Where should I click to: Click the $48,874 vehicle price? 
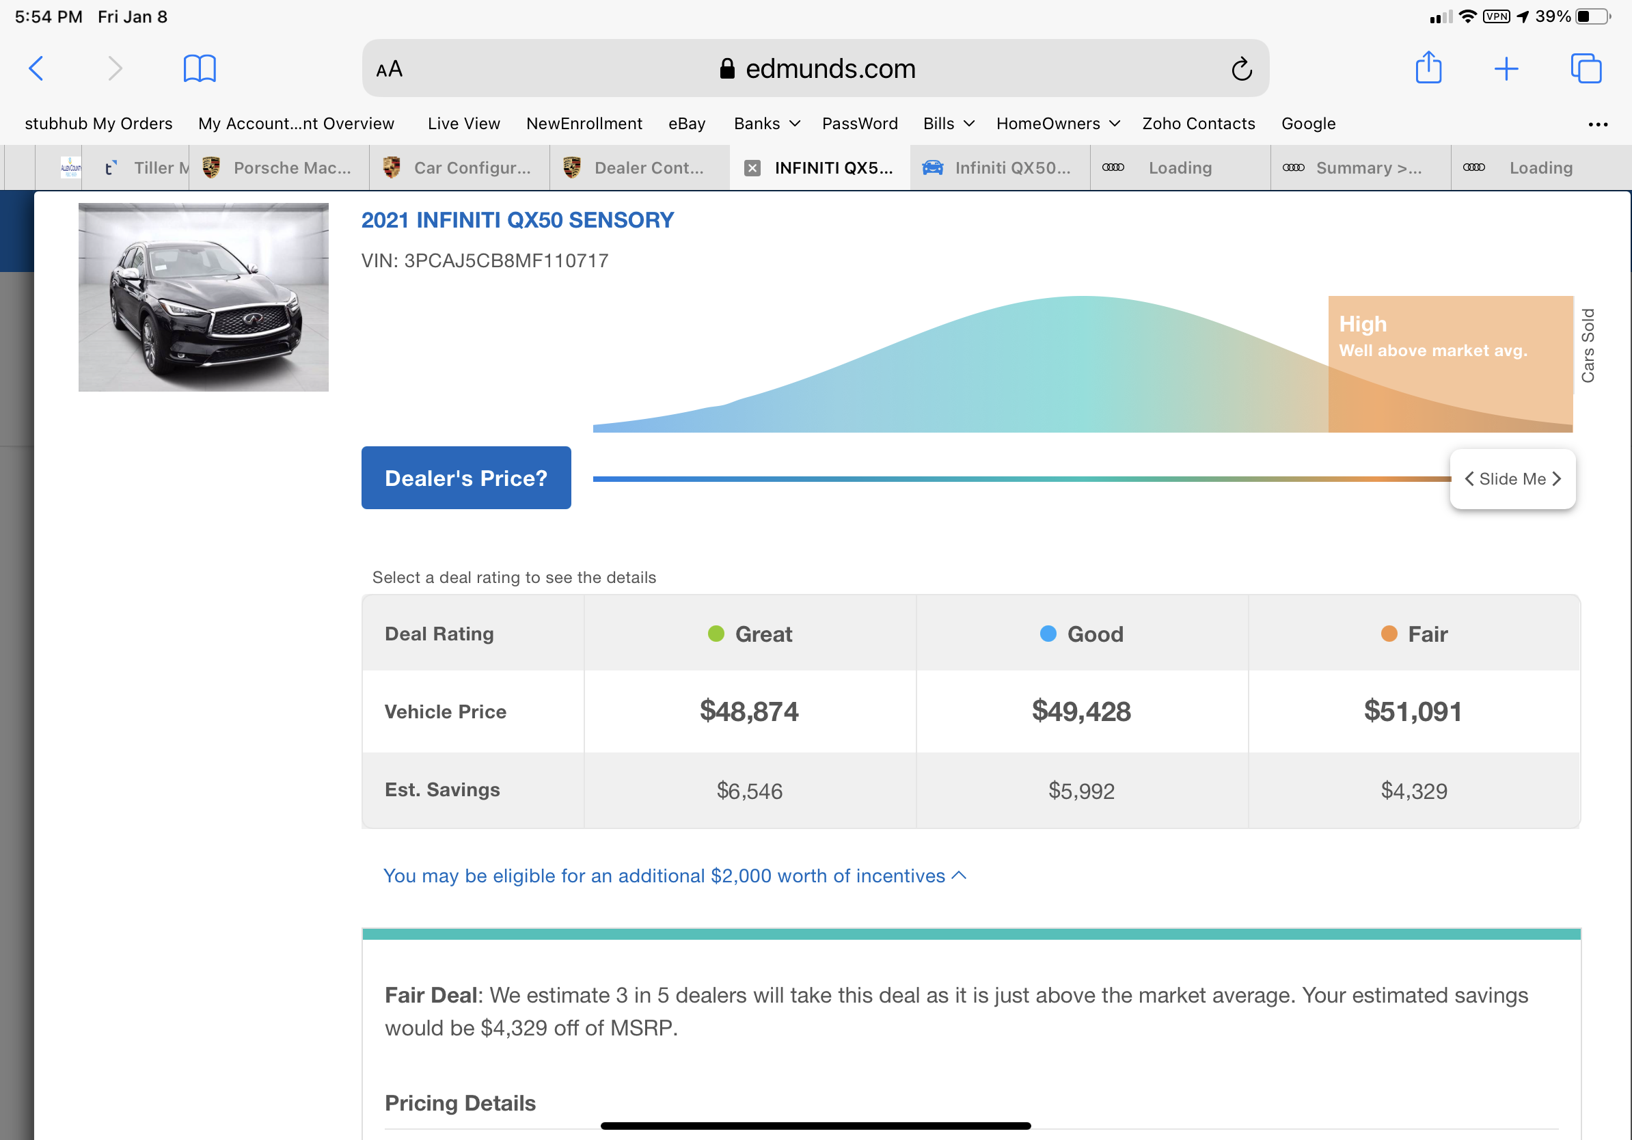749,711
